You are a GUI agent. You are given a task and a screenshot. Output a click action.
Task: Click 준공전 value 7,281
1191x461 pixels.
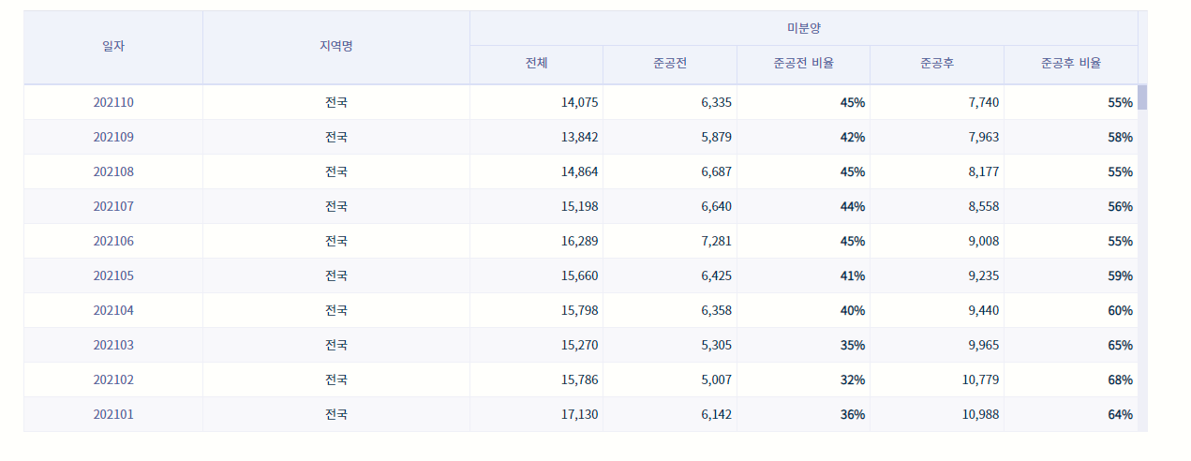point(716,241)
